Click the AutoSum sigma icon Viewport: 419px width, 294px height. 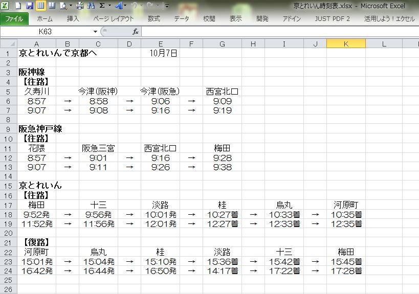[x=102, y=6]
